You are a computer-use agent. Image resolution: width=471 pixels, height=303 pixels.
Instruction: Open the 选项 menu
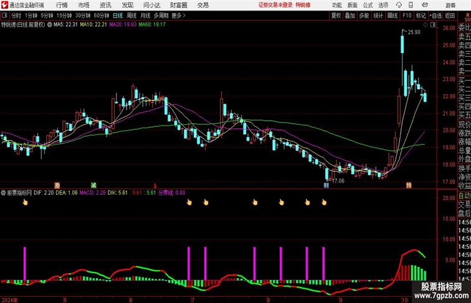tap(383, 5)
